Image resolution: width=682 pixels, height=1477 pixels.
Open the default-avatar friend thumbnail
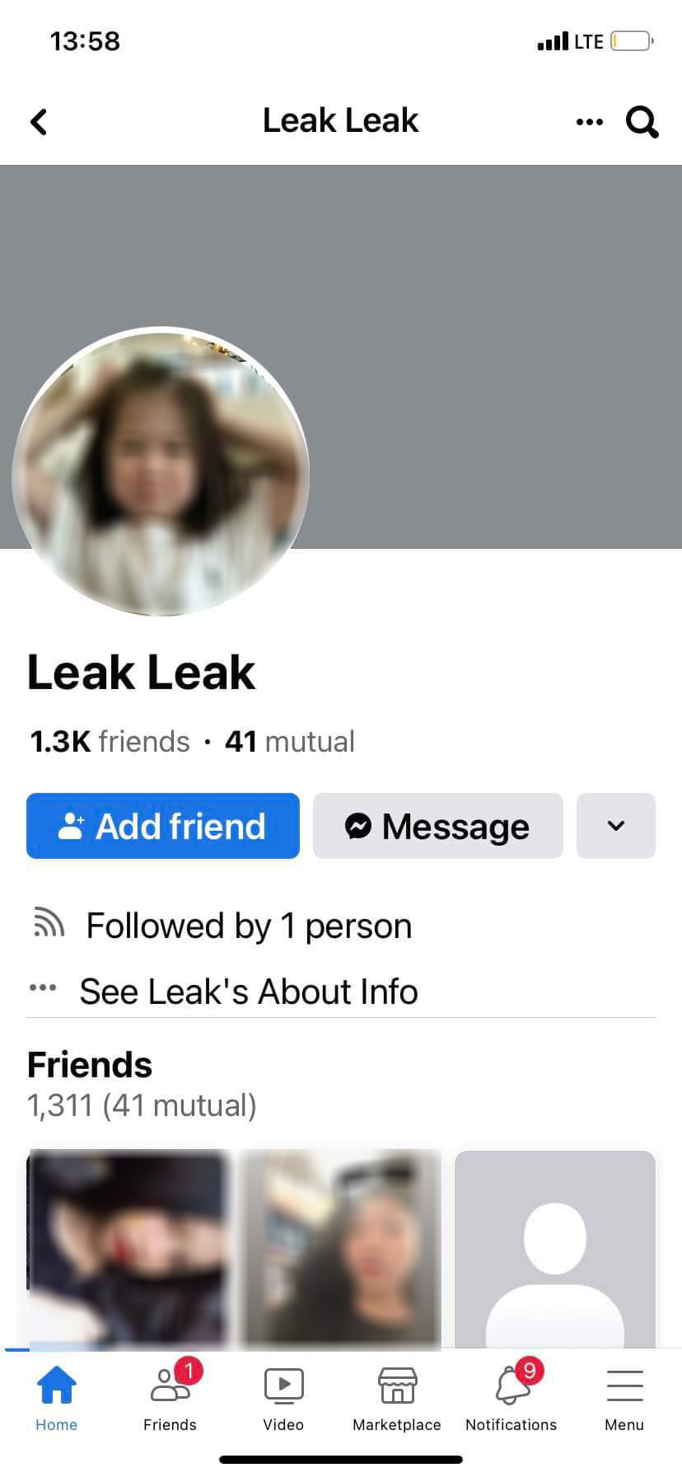point(555,1249)
